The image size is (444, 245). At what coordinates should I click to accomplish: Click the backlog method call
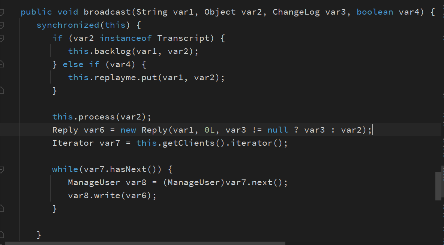point(112,51)
